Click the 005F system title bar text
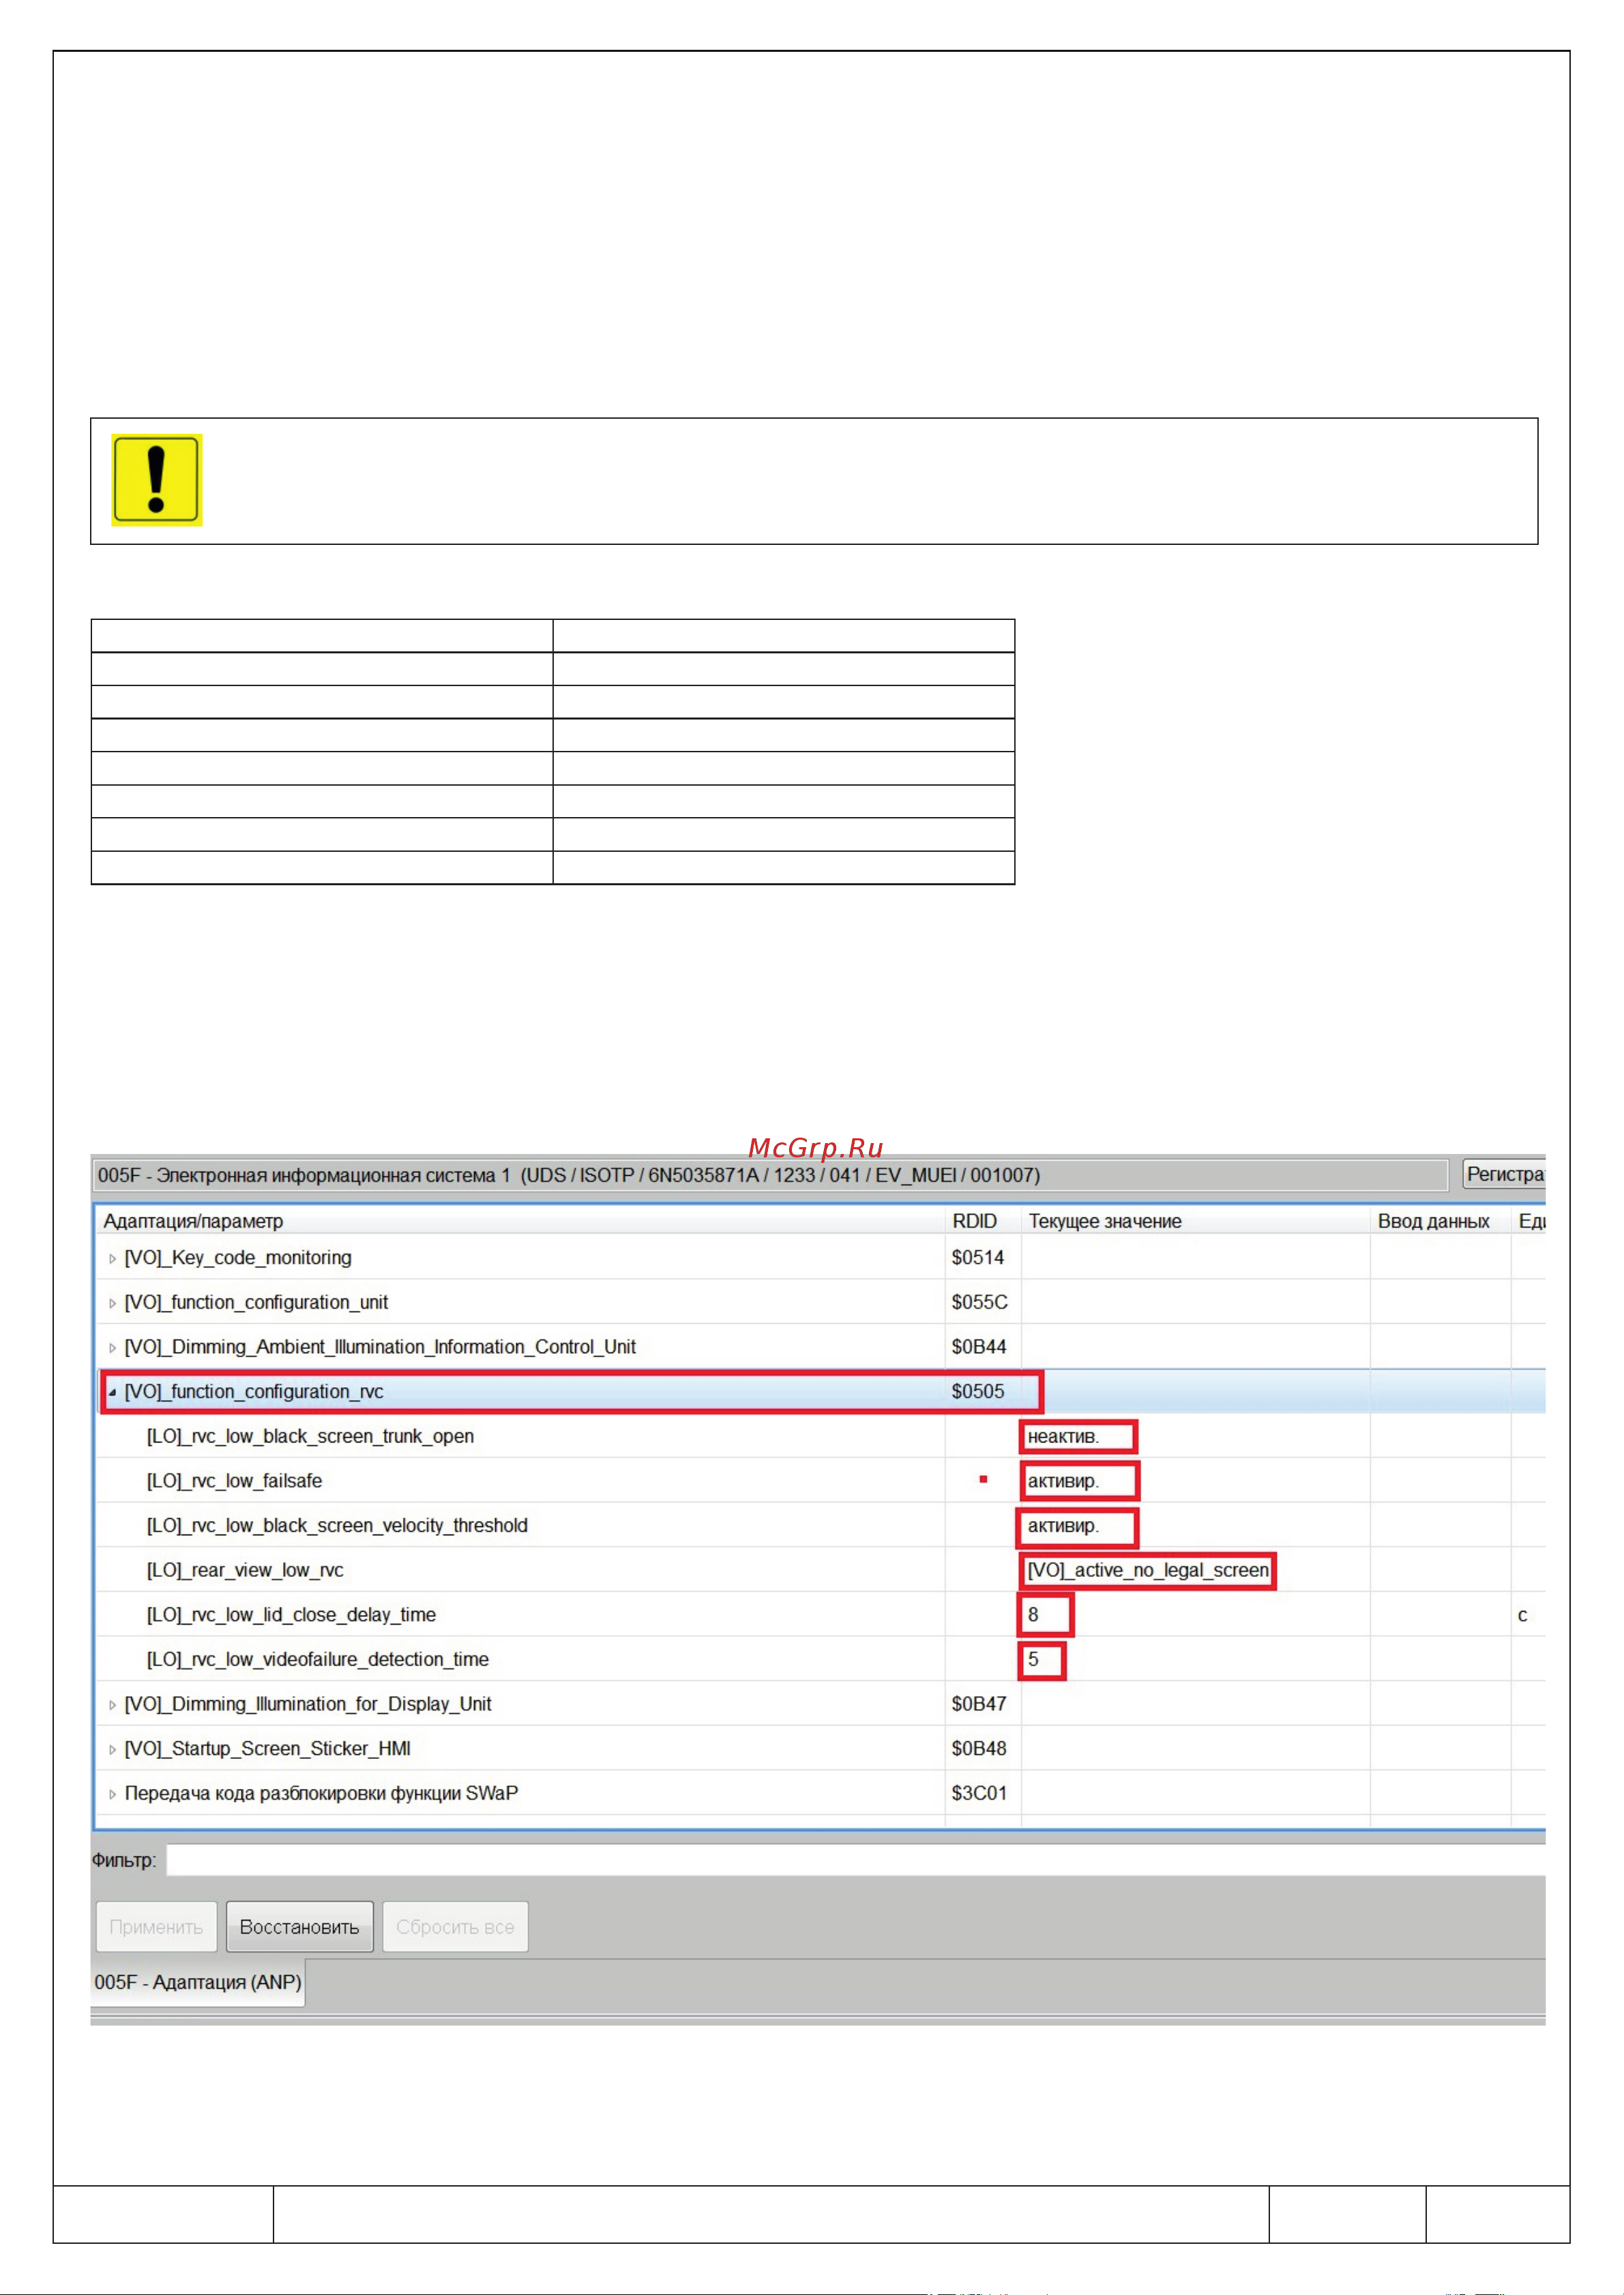 569,1175
